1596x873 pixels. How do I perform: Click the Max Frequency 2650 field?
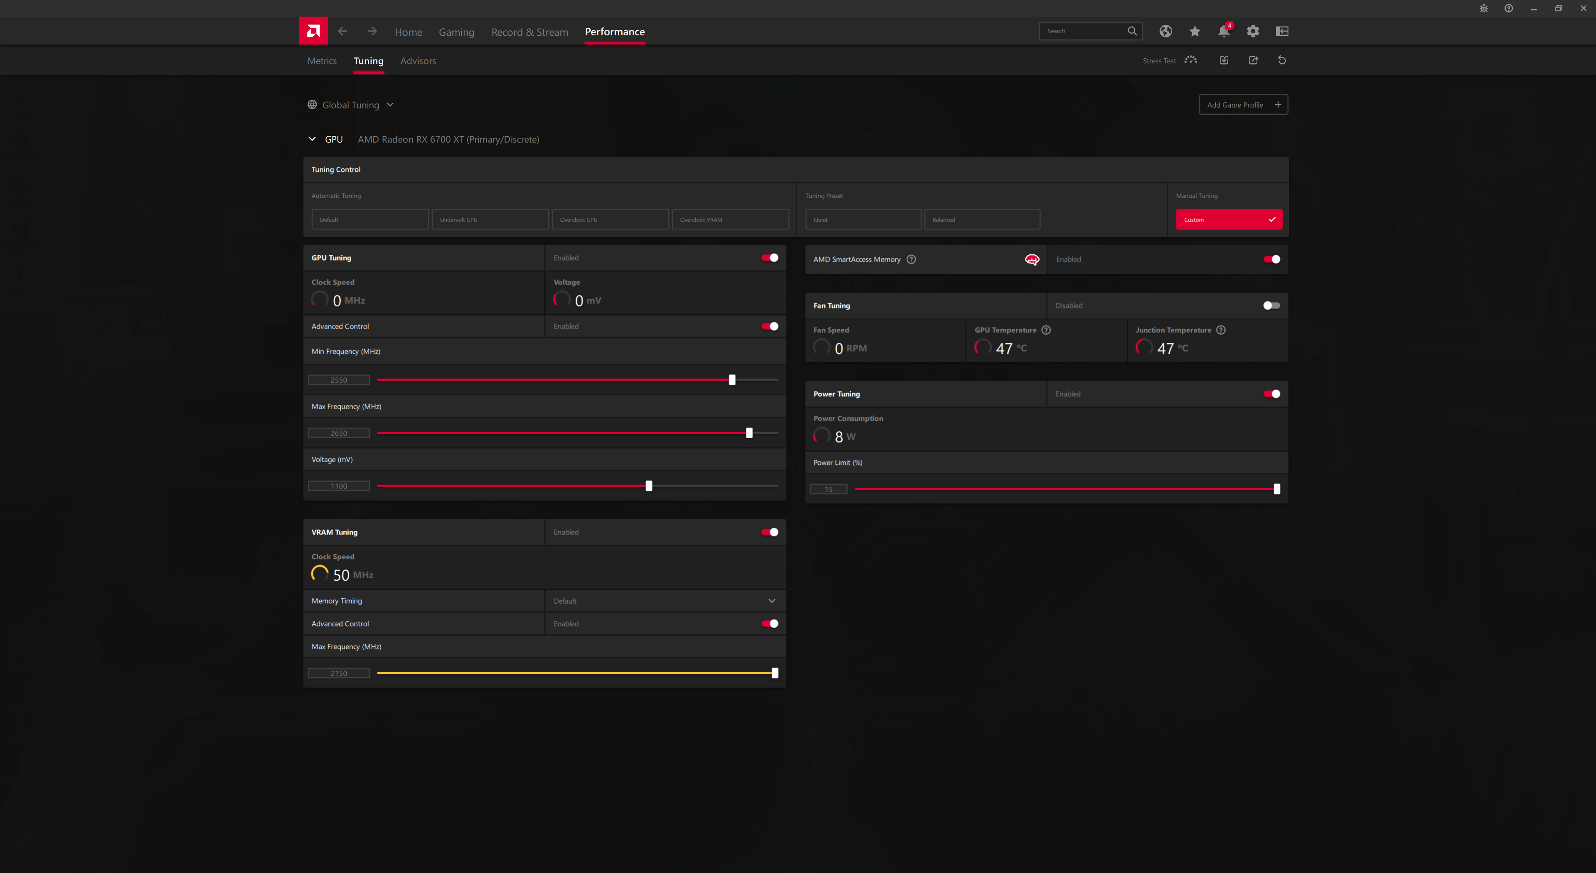pyautogui.click(x=339, y=432)
